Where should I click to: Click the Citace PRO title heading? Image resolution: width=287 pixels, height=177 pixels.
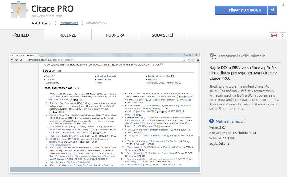point(52,9)
